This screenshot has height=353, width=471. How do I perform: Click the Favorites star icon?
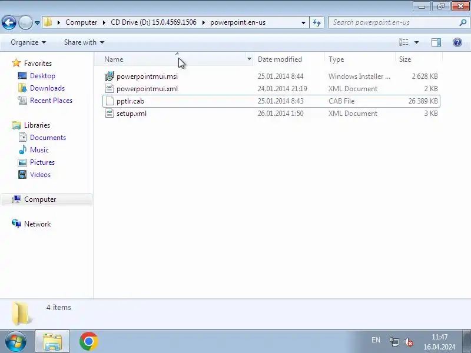pyautogui.click(x=16, y=63)
